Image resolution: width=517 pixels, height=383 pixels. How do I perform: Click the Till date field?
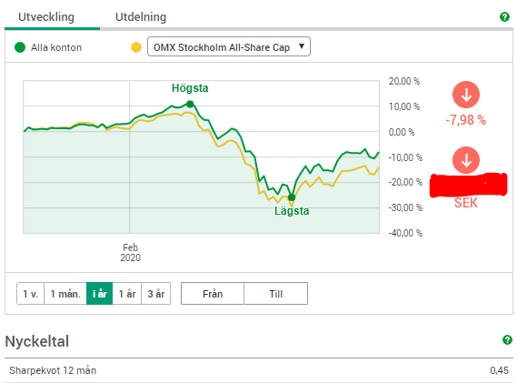(276, 294)
